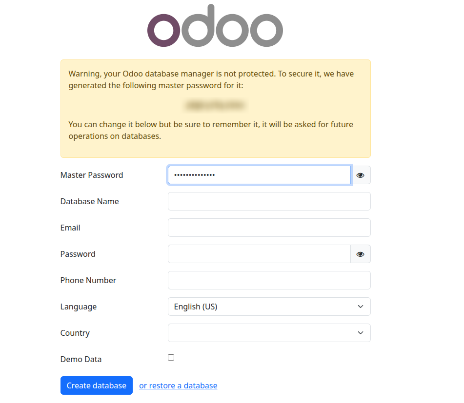Expand the Country dropdown
This screenshot has width=464, height=403.
(x=269, y=333)
